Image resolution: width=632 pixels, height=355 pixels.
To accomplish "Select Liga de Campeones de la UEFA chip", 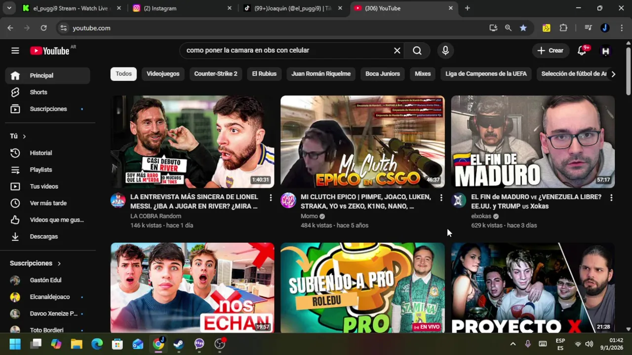I will tap(486, 74).
